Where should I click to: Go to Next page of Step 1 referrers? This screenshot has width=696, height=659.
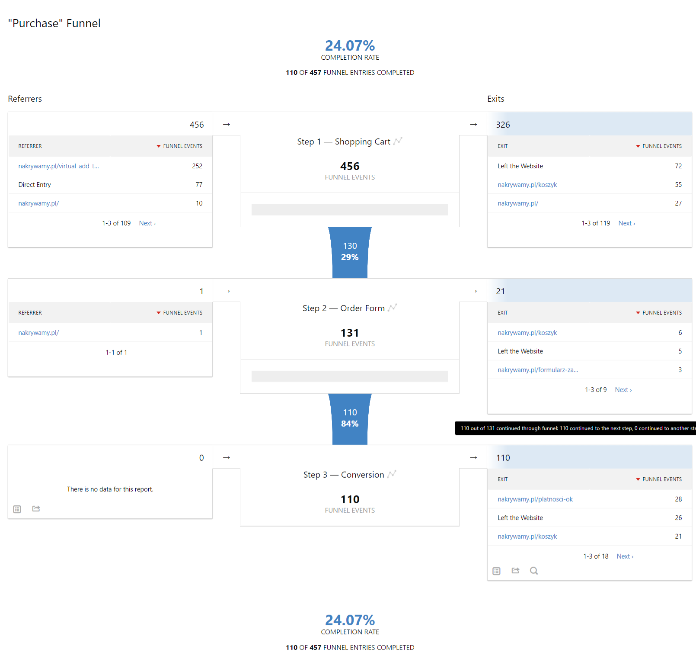click(x=147, y=223)
